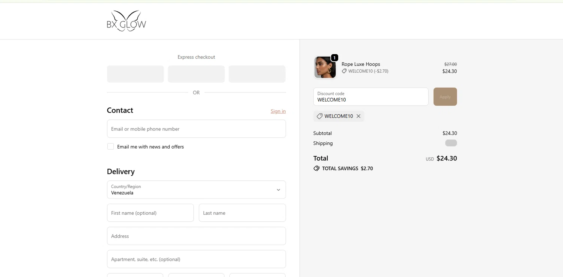Click the Total Savings tag icon

tap(316, 168)
